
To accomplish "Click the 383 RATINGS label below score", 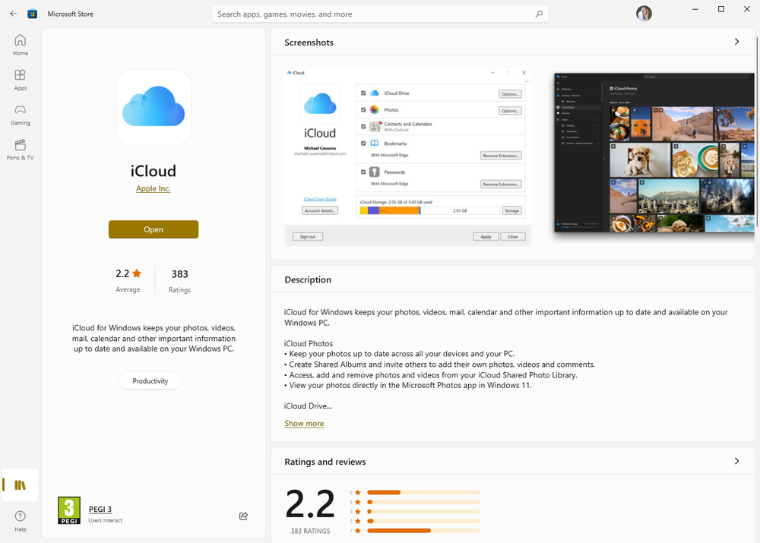I will [310, 531].
